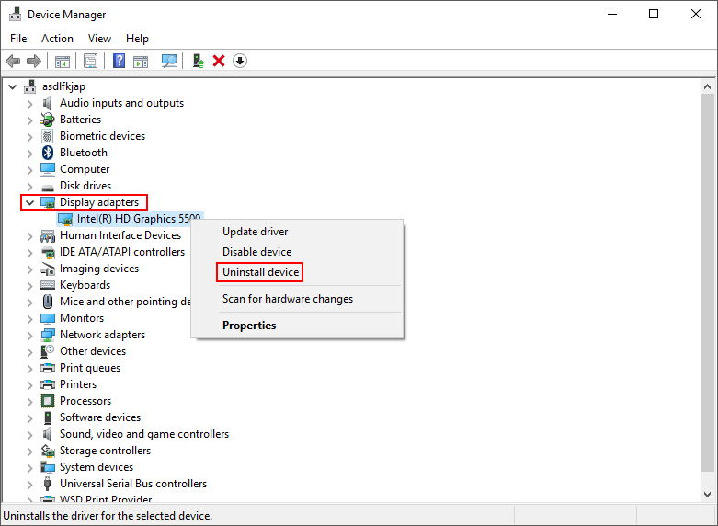Click the Print queues printer icon
This screenshot has width=718, height=526.
coord(48,368)
